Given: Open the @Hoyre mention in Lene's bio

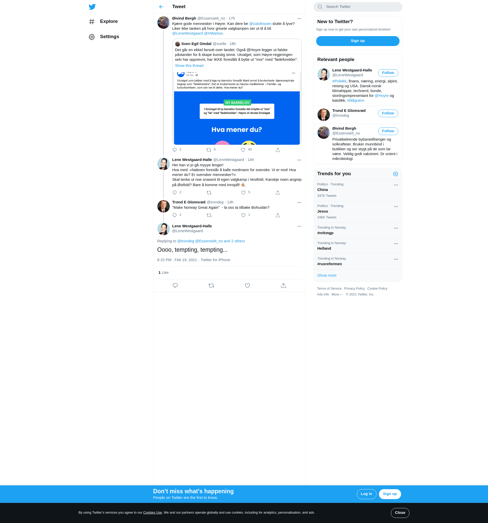Looking at the screenshot, I should tap(382, 96).
